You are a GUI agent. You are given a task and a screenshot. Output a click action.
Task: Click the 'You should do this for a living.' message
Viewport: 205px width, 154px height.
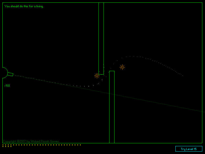24,6
